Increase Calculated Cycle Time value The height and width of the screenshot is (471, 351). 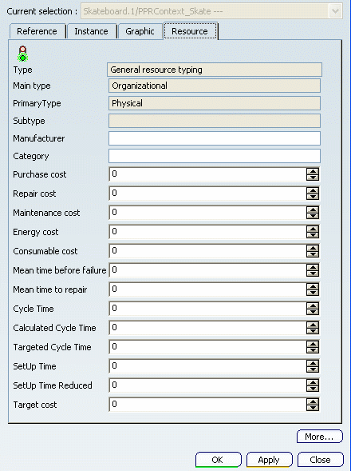click(313, 325)
